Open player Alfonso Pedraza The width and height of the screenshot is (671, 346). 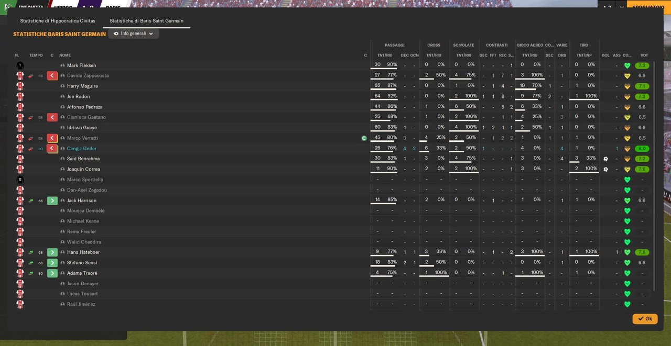85,107
